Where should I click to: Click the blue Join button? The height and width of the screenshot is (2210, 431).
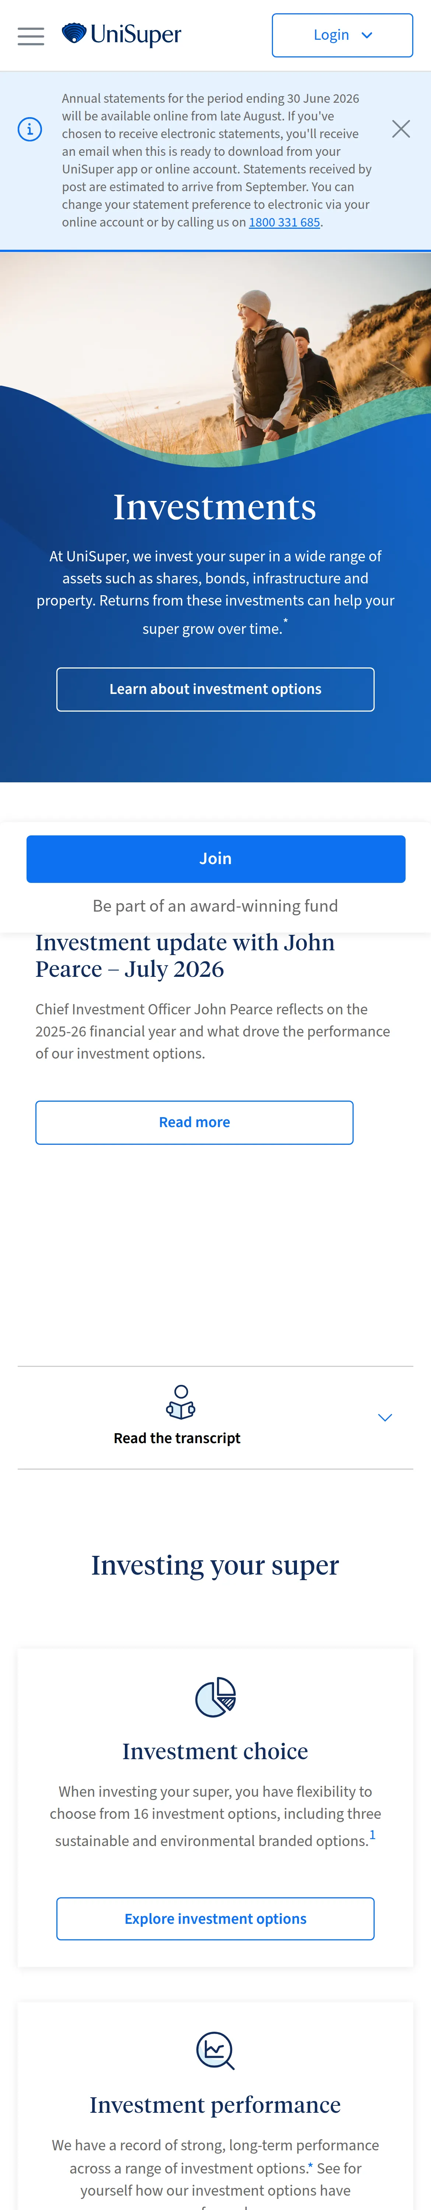tap(215, 859)
